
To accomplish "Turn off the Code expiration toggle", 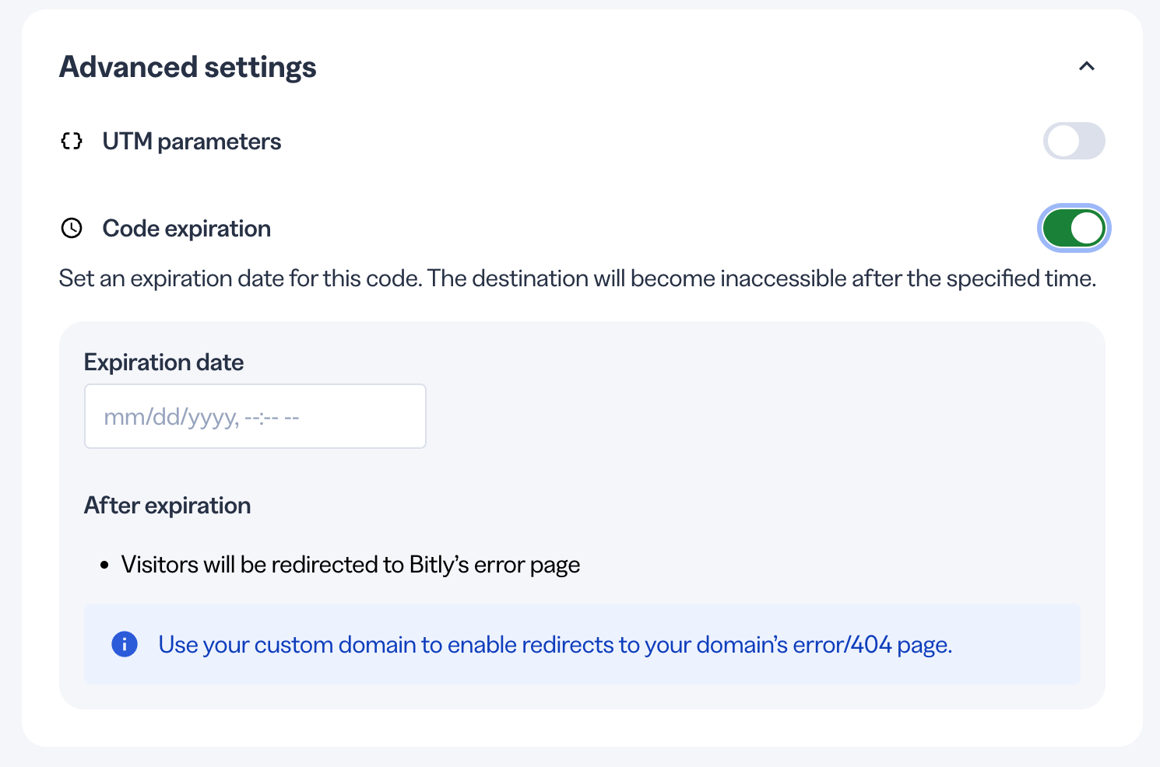I will tap(1074, 228).
